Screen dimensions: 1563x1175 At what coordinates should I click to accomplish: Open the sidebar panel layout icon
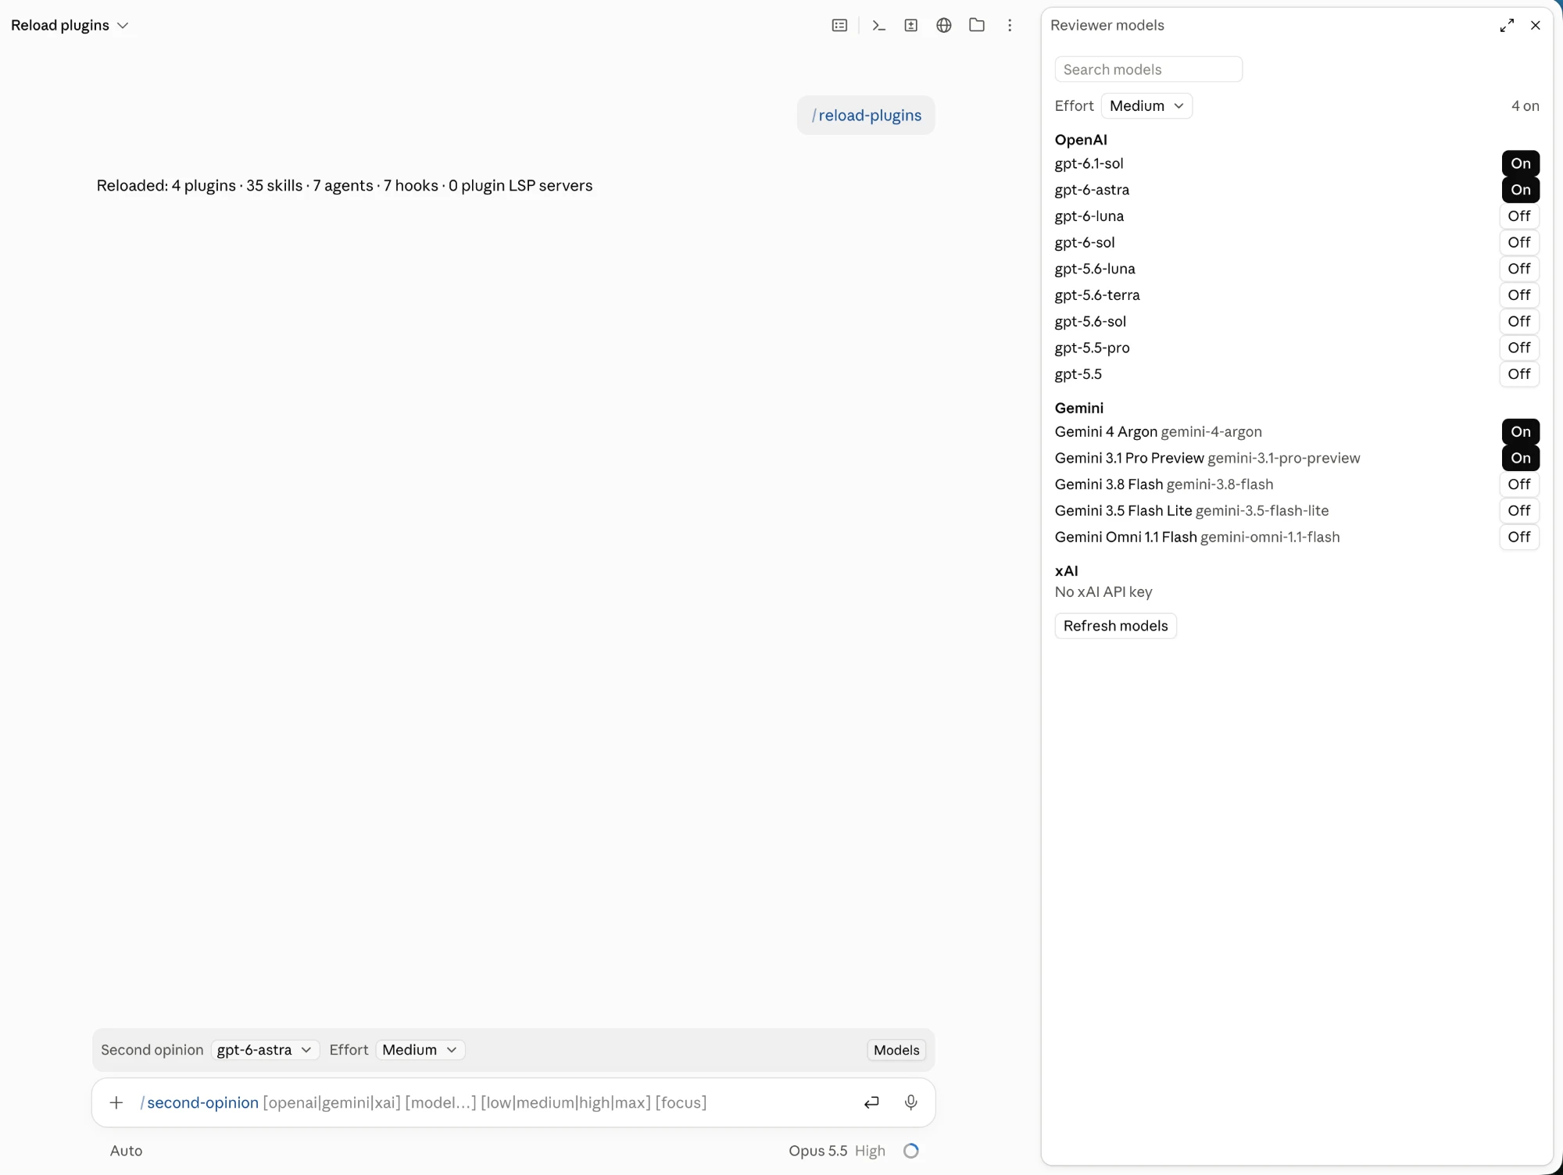[839, 25]
